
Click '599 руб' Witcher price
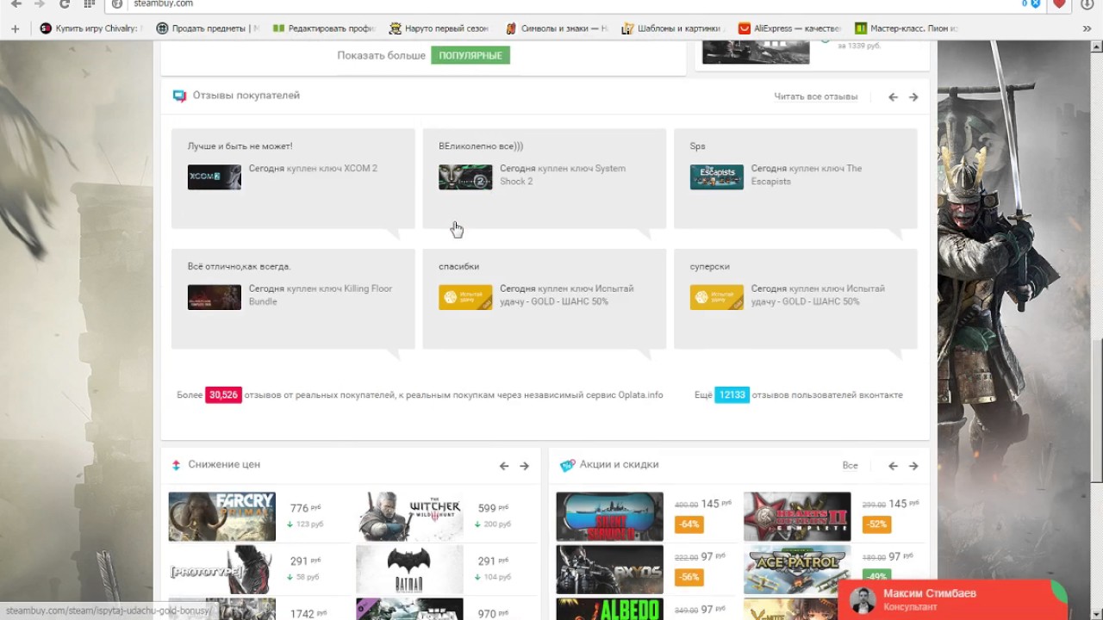[x=493, y=508]
